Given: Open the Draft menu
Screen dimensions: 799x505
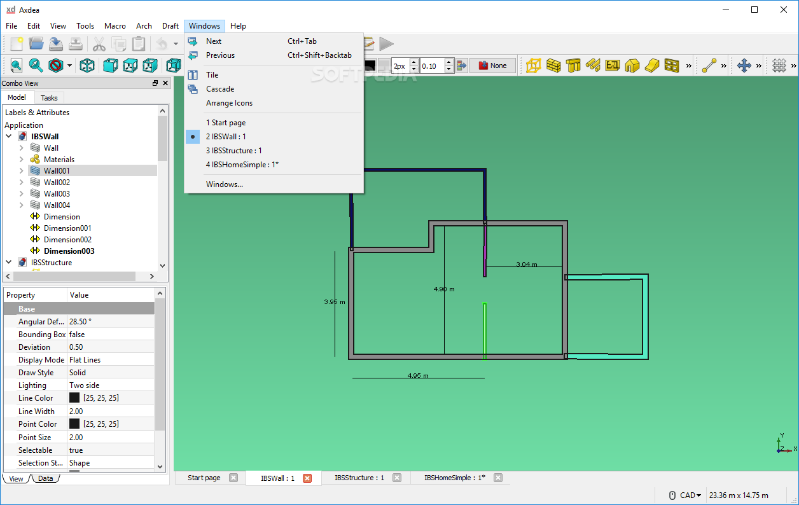Looking at the screenshot, I should click(170, 26).
